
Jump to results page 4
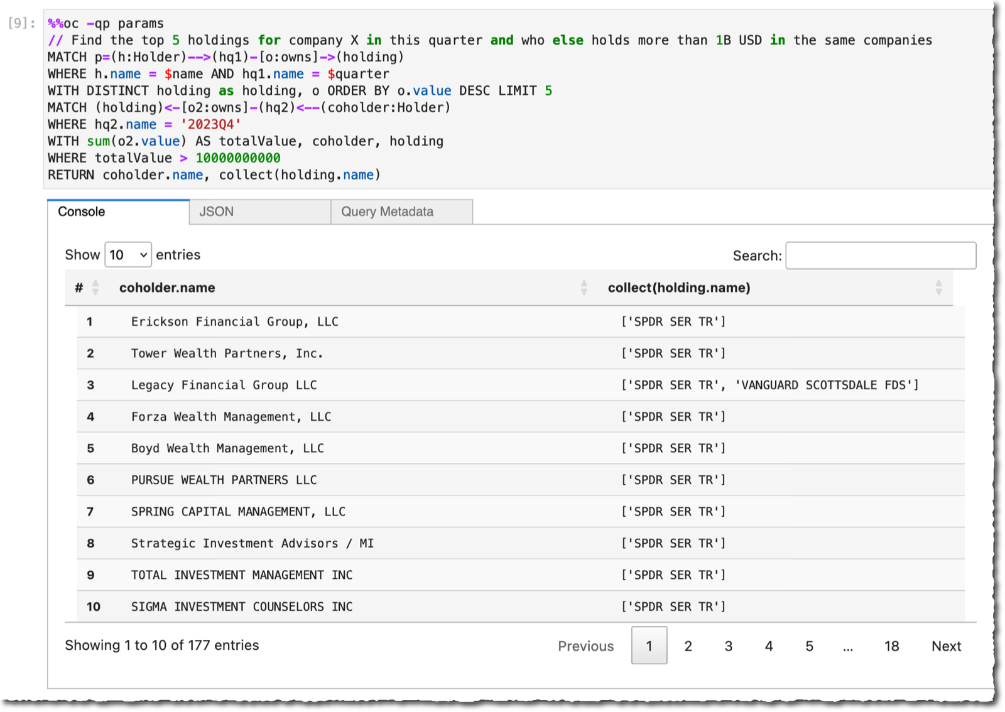click(768, 646)
